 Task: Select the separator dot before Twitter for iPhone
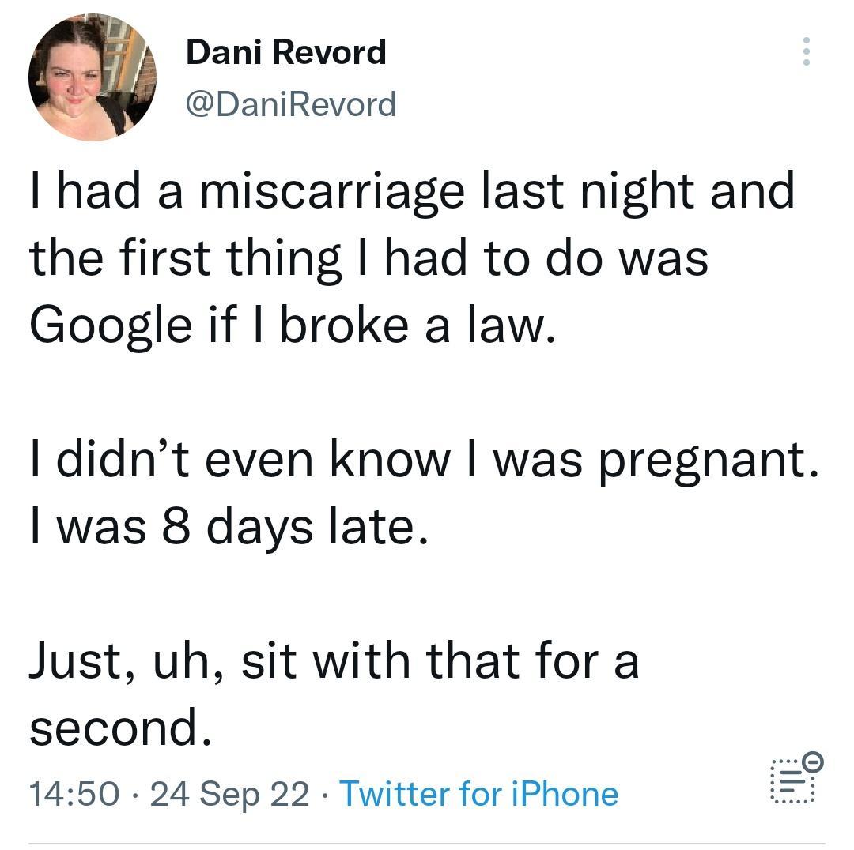325,794
